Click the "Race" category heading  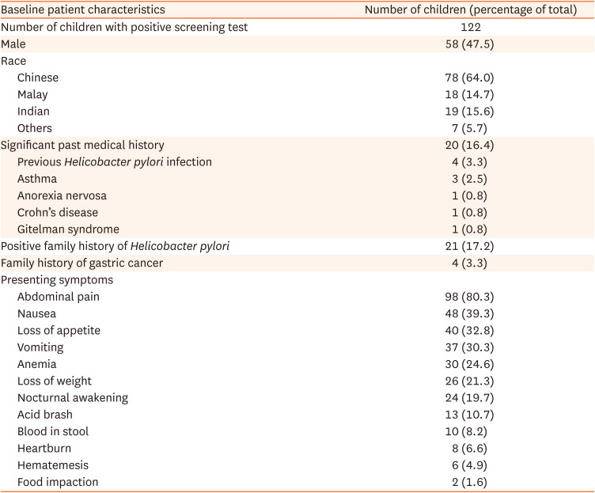[13, 61]
